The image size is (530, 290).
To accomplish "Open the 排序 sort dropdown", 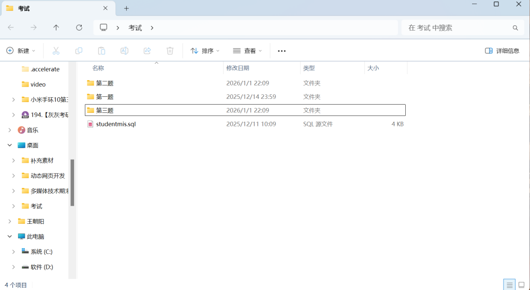I will click(x=205, y=51).
